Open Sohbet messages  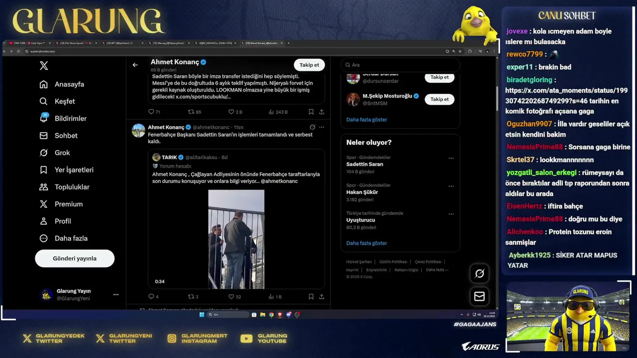(x=59, y=135)
